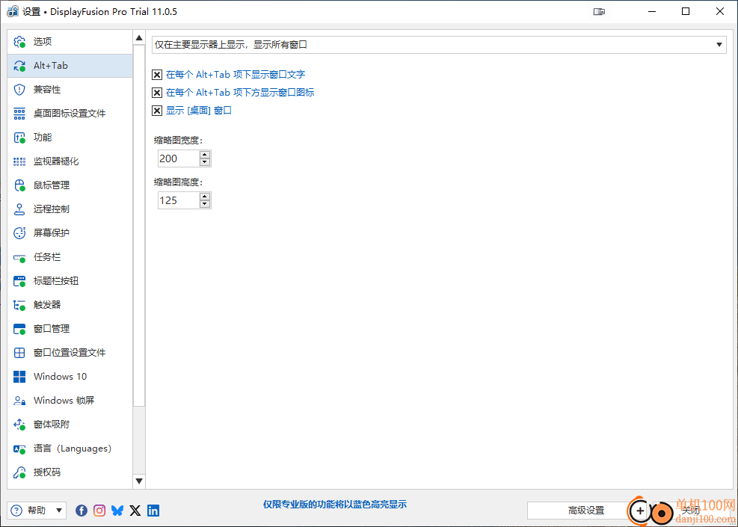The height and width of the screenshot is (527, 738).
Task: Go to 授权码 page label
Action: [47, 473]
